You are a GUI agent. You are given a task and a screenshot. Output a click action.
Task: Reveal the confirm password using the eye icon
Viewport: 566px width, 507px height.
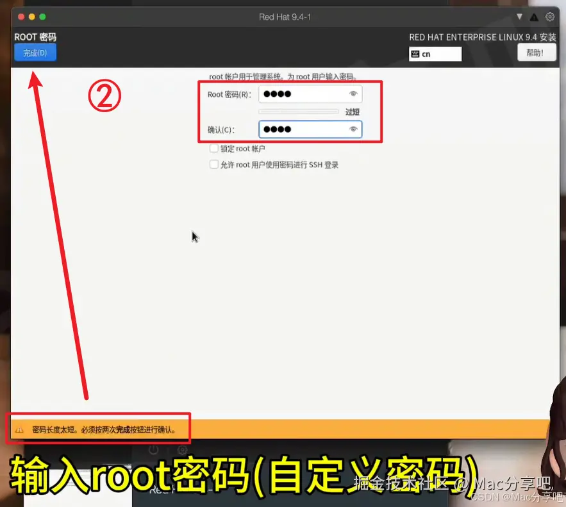tap(354, 129)
